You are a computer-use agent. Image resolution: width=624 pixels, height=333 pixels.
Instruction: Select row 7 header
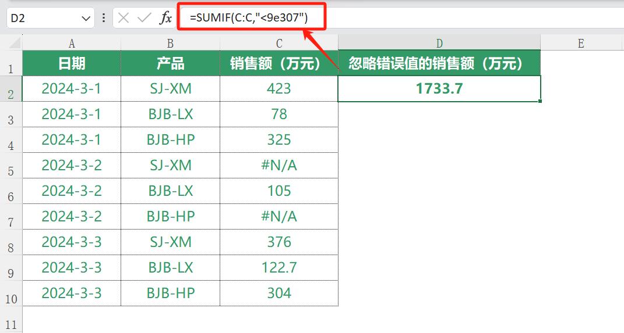[x=10, y=217]
